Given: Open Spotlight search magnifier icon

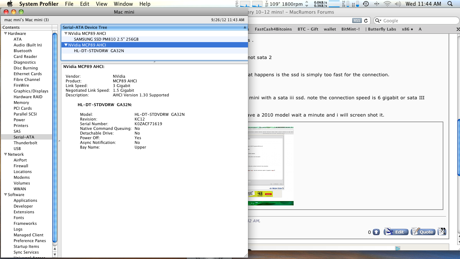Looking at the screenshot, I should pyautogui.click(x=451, y=4).
